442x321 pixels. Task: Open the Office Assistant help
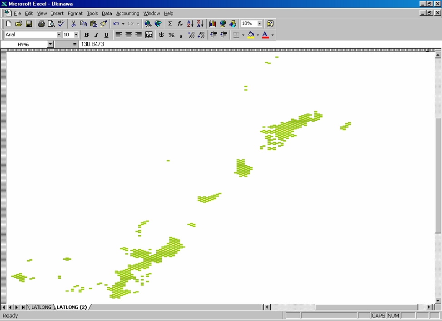pyautogui.click(x=270, y=24)
